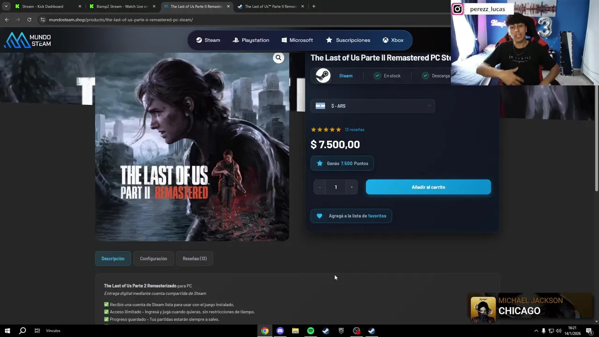The height and width of the screenshot is (337, 599).
Task: Close the Blamp2 Stream browser tab
Action: [154, 7]
